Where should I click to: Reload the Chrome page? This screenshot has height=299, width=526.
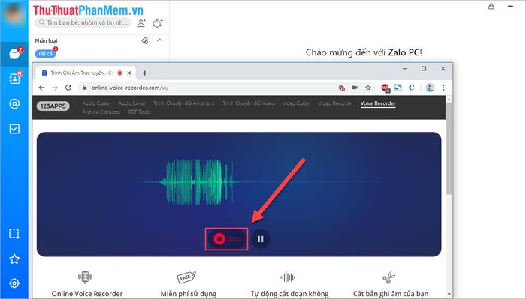[68, 88]
